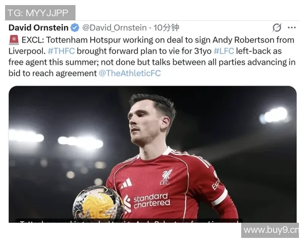The height and width of the screenshot is (243, 304).
Task: Follow the #LFC hashtag
Action: 224,51
